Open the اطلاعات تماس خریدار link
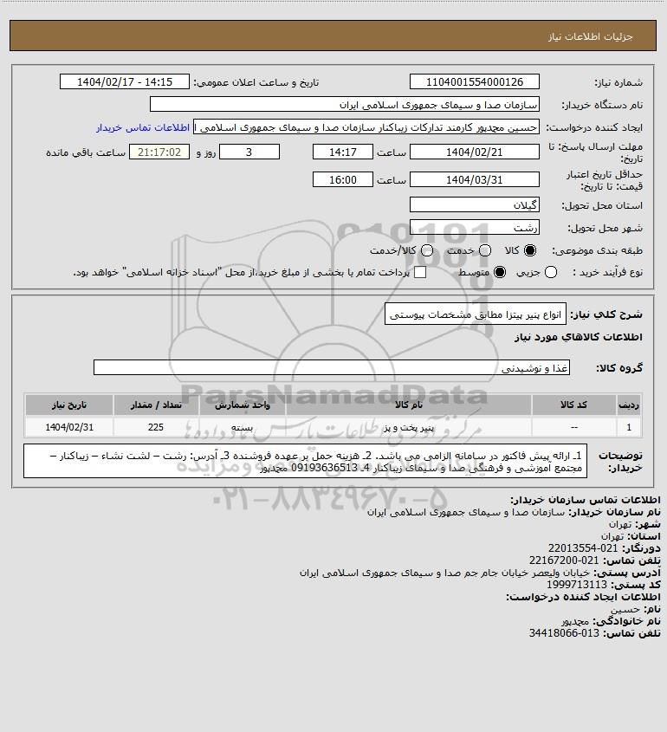 pyautogui.click(x=143, y=127)
